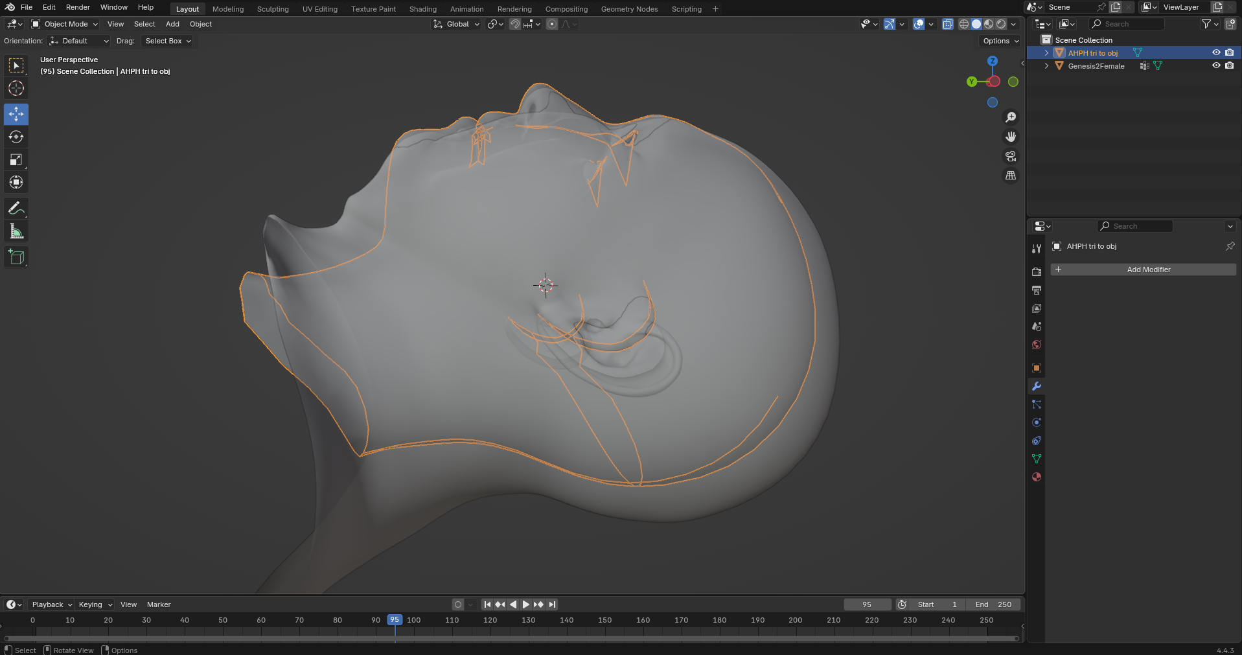Switch to the Sculpting workspace tab
Viewport: 1242px width, 655px height.
pos(273,9)
